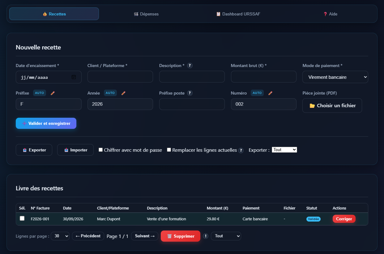Go to the Précédent page
384x254 pixels.
(88, 236)
